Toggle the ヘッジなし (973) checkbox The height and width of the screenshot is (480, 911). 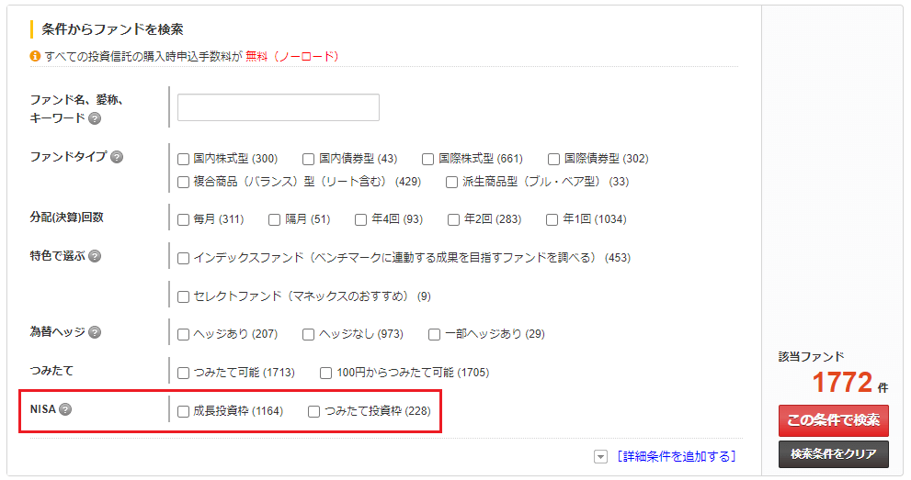pos(309,334)
